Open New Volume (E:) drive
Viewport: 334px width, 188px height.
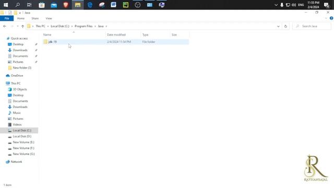(23, 142)
